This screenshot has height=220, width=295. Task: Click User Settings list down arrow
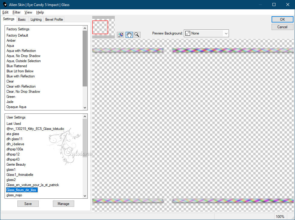pos(85,196)
